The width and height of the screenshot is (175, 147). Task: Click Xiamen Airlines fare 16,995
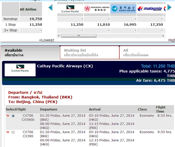[x=130, y=25]
